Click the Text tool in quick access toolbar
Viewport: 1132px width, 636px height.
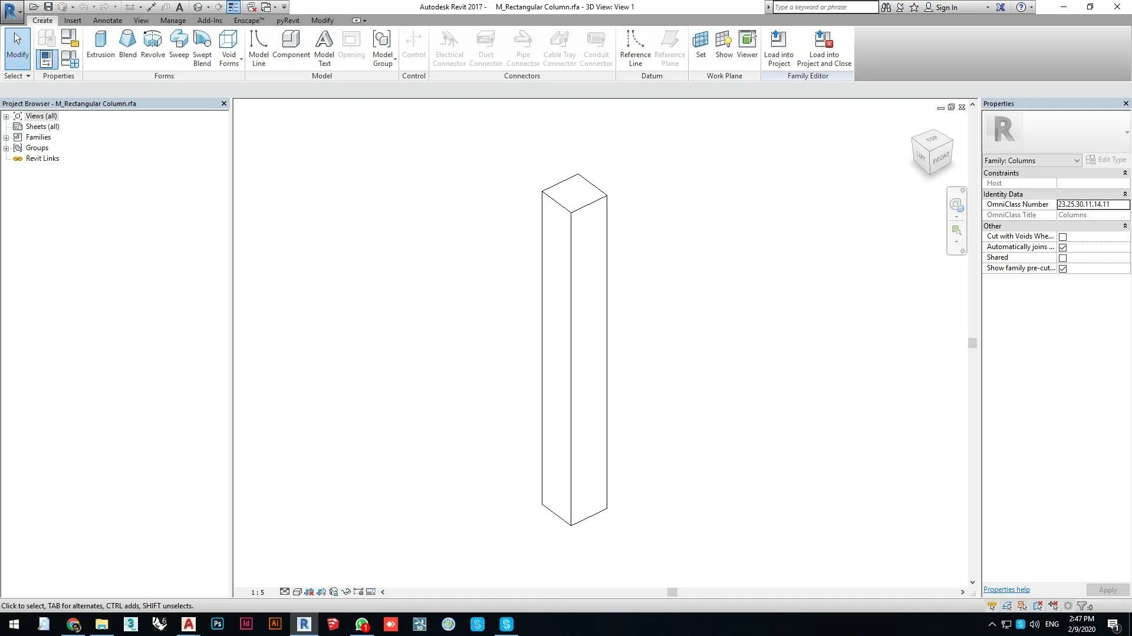point(180,7)
